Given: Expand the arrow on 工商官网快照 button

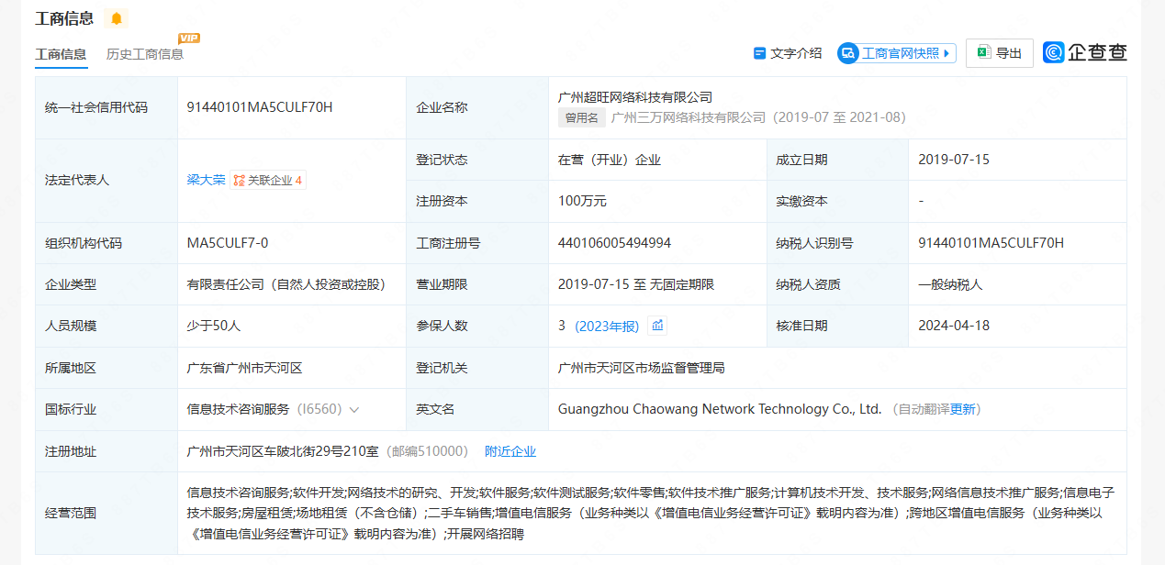Looking at the screenshot, I should (947, 53).
